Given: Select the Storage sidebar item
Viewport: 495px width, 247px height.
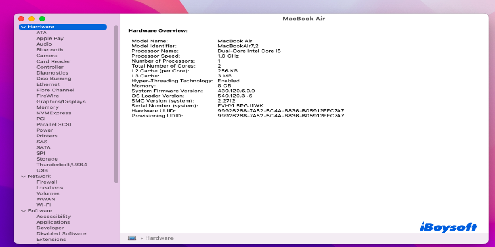Looking at the screenshot, I should point(47,159).
